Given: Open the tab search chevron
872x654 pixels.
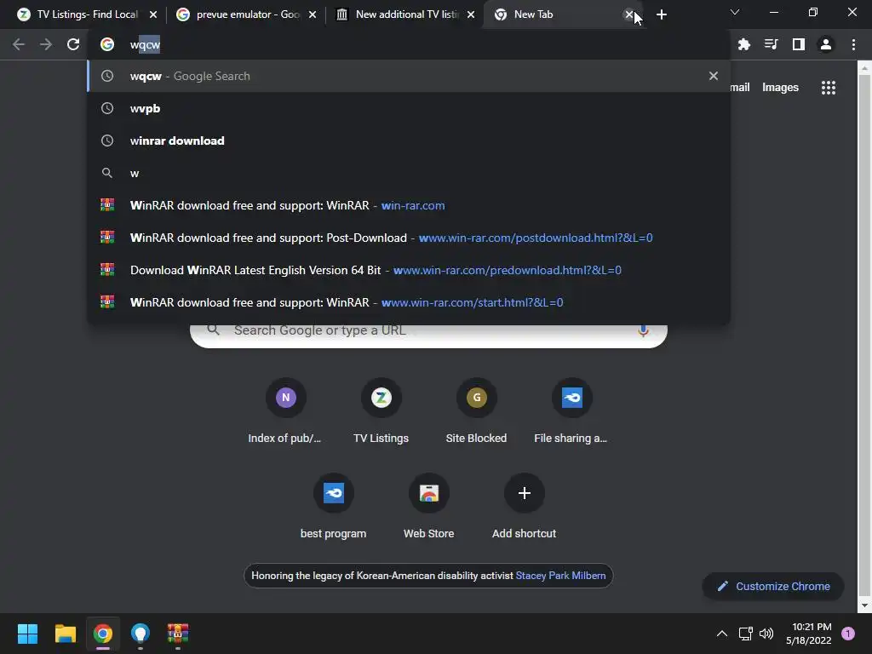Looking at the screenshot, I should (x=735, y=12).
